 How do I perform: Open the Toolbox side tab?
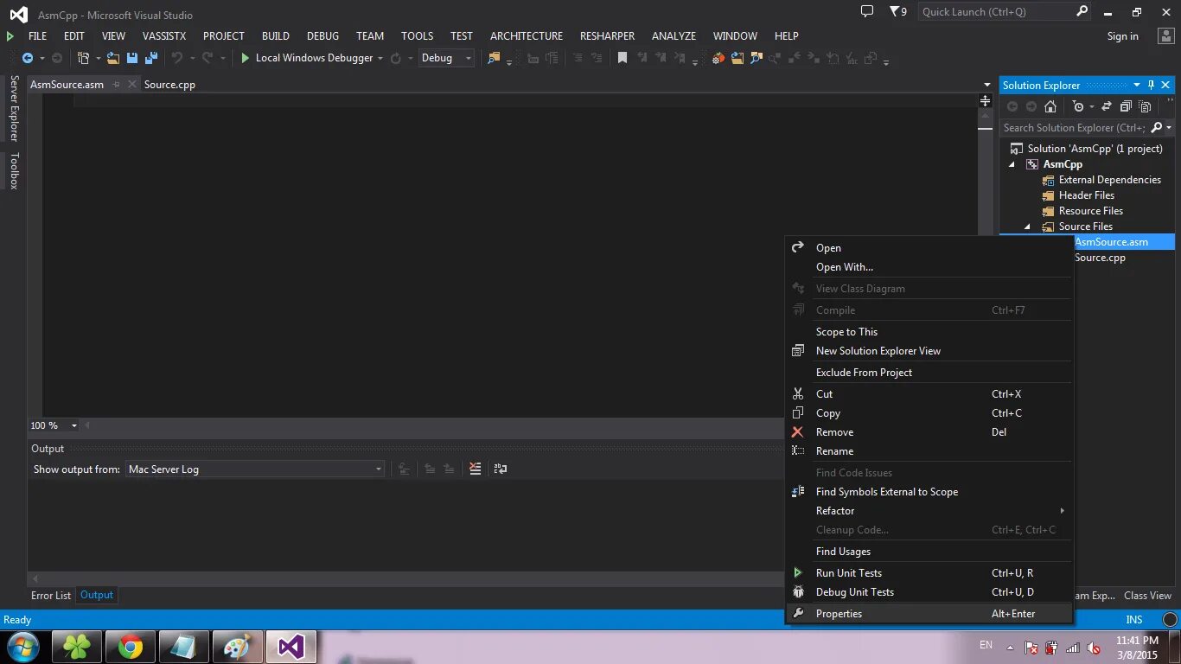[x=14, y=170]
